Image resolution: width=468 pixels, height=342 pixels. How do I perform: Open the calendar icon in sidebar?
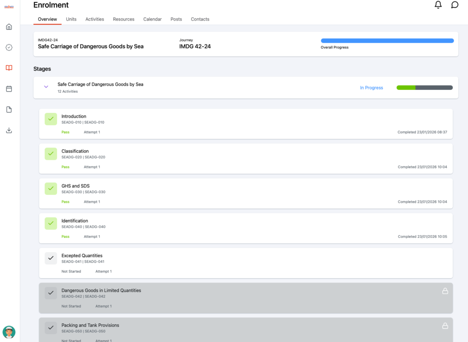pyautogui.click(x=9, y=89)
